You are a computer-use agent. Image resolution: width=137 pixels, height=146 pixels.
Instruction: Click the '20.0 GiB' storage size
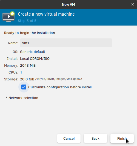[x=27, y=79]
